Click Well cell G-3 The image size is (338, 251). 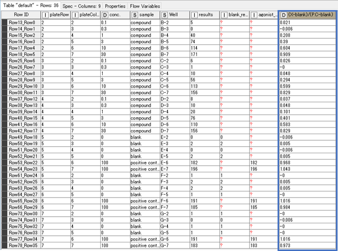tap(175, 220)
